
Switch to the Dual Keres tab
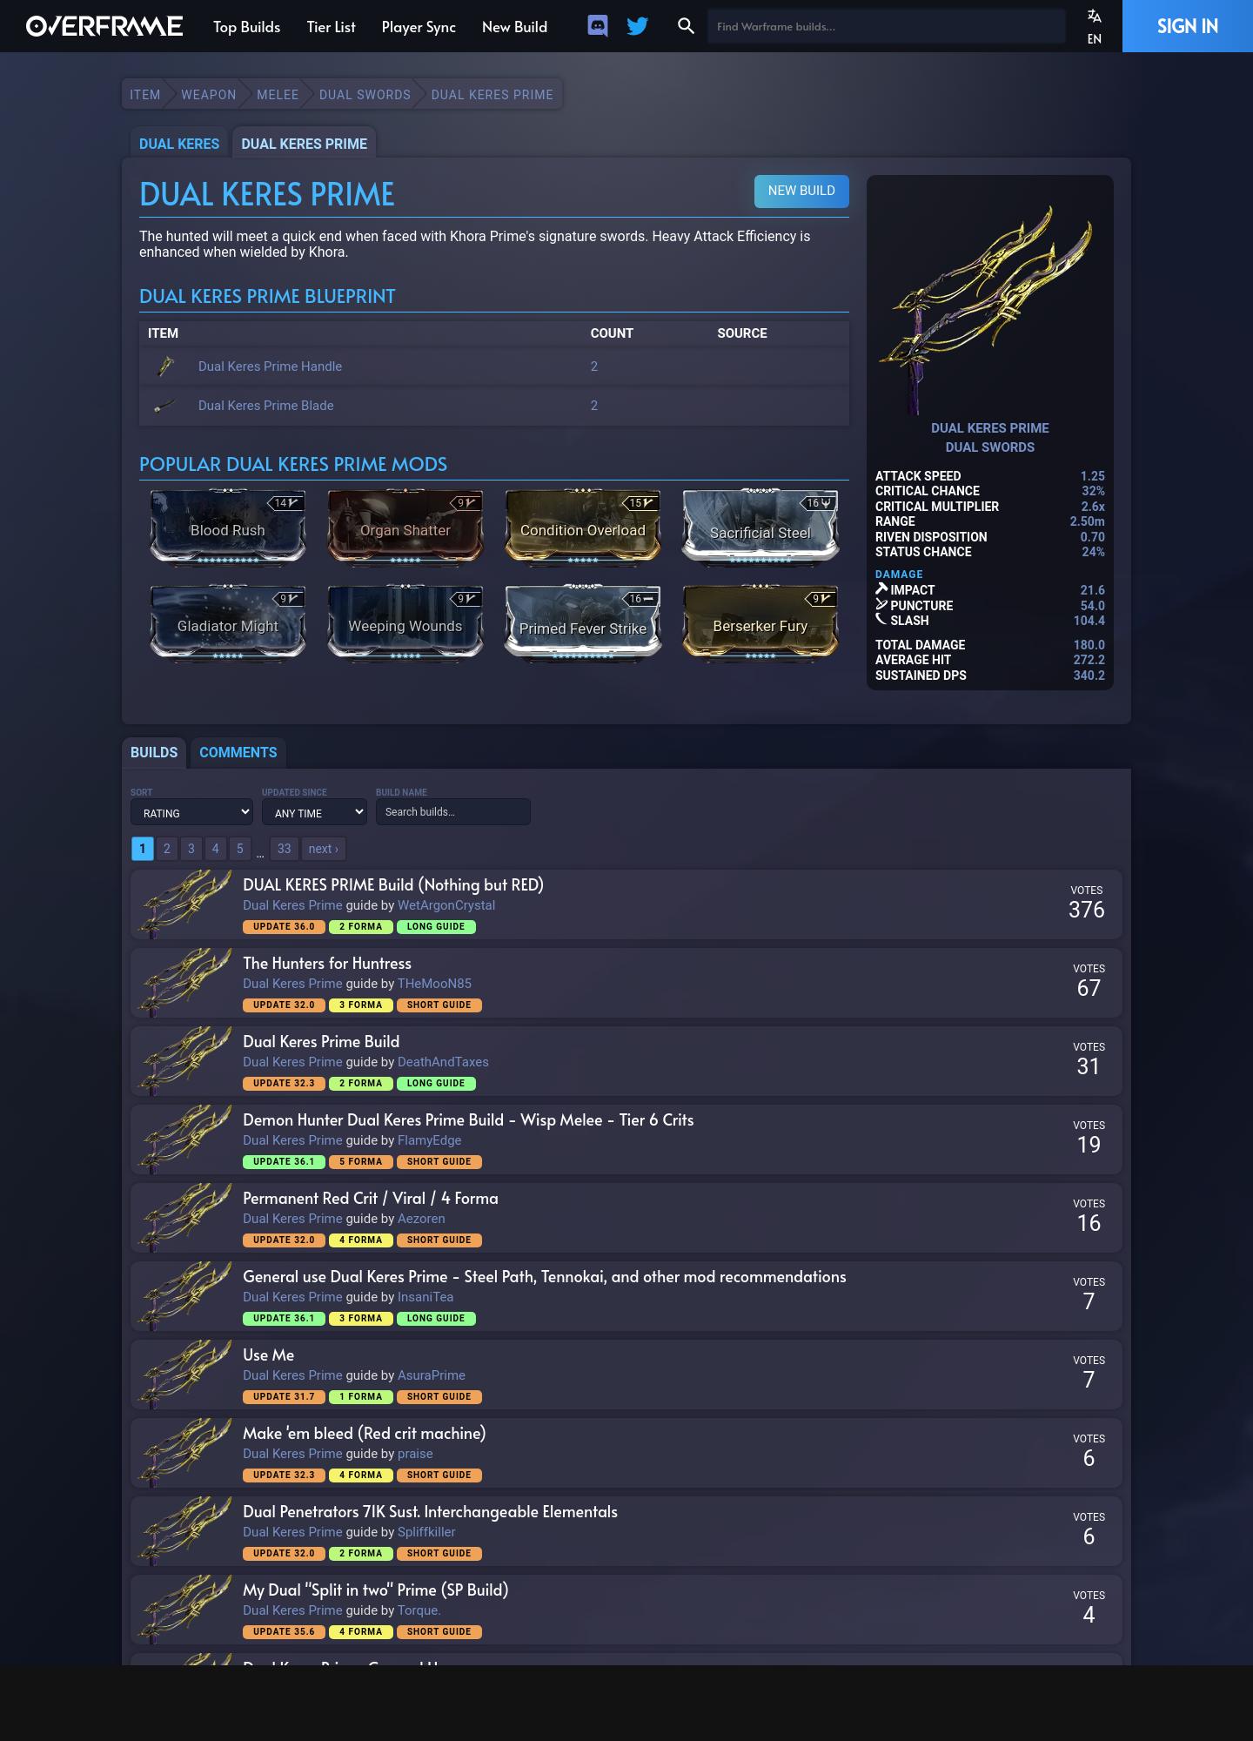(x=179, y=144)
